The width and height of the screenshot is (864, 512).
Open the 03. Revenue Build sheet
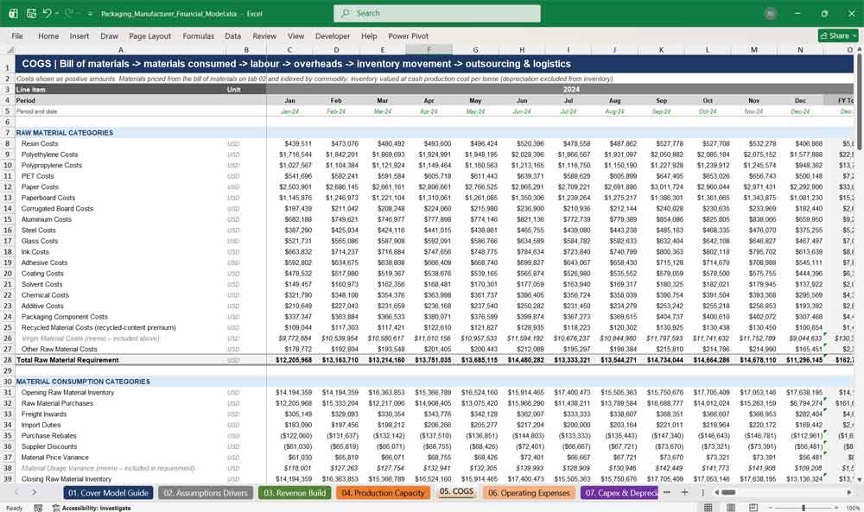[295, 493]
